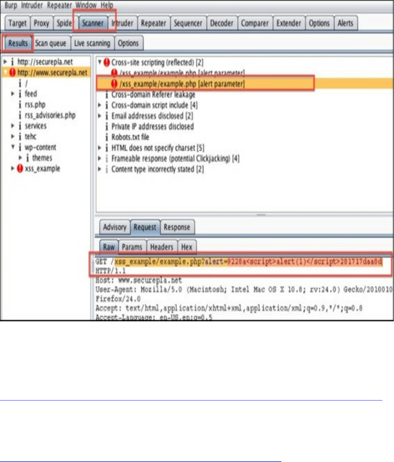
Task: Expand the tehc folder node
Action: click(13, 136)
